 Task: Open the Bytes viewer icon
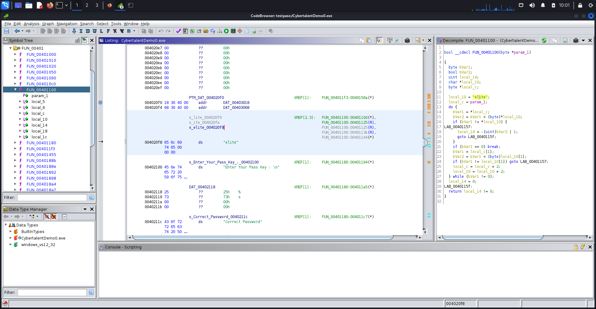pos(185,31)
